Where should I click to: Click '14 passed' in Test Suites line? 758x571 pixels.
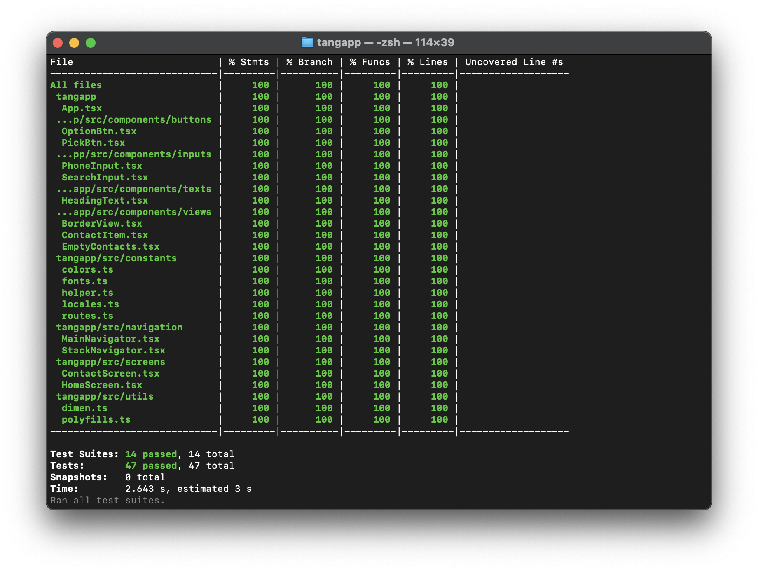(x=151, y=454)
